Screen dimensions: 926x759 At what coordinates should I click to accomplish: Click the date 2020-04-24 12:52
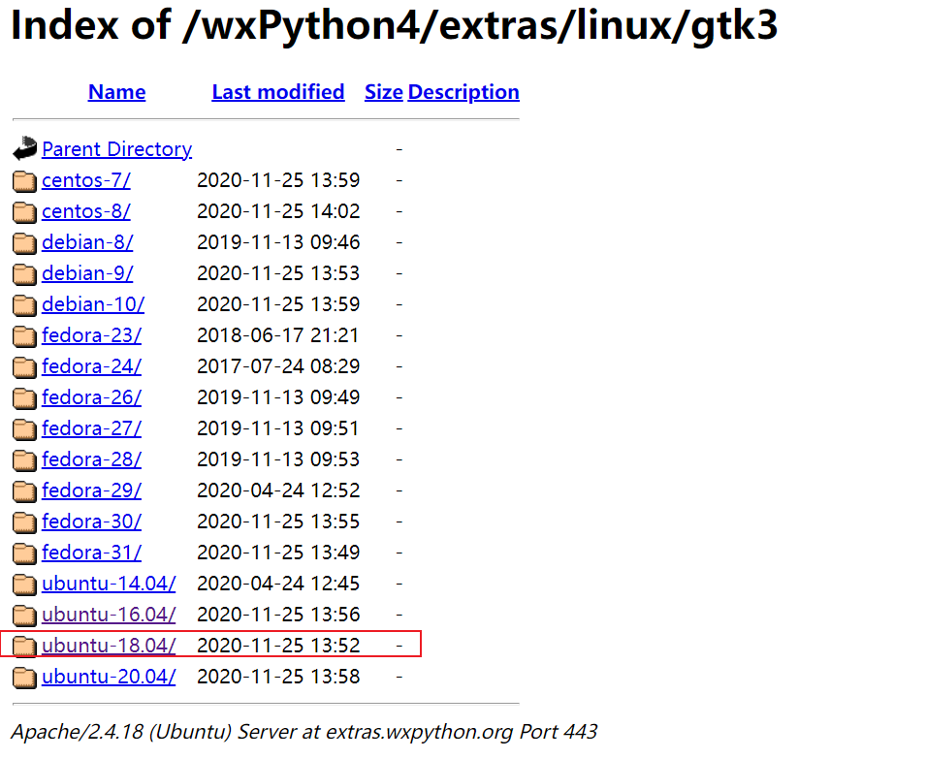278,490
